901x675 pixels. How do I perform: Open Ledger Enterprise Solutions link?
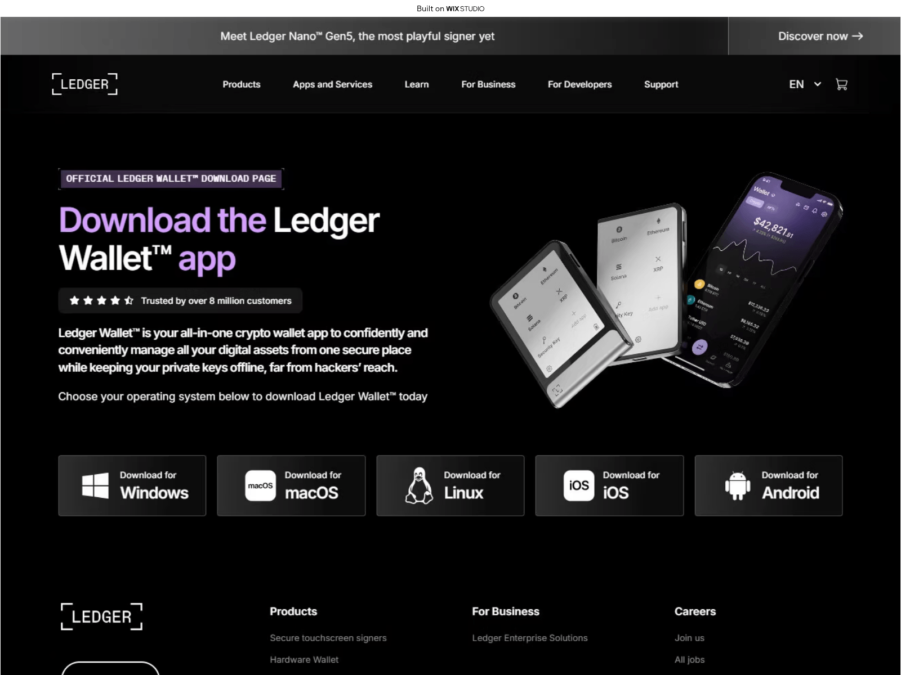[530, 638]
